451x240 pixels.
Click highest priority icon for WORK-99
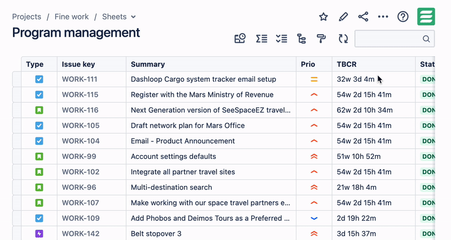[x=314, y=157]
